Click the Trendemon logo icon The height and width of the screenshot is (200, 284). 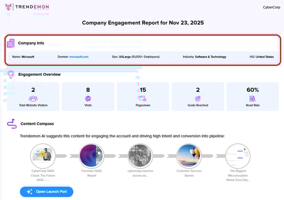[x=9, y=7]
